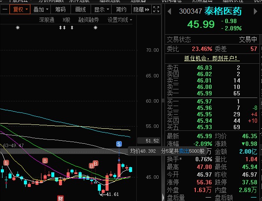262x201 pixels.
Task: Click 均价 value 46.35
Action: point(250,136)
